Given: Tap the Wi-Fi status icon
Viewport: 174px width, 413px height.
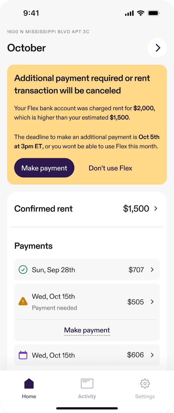Looking at the screenshot, I should coord(141,13).
